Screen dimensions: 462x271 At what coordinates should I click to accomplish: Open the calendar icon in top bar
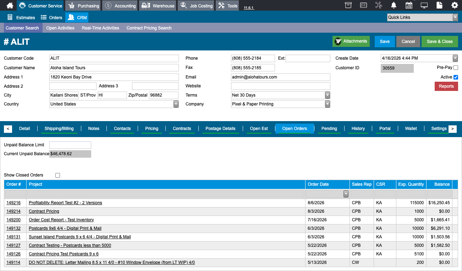(x=409, y=5)
